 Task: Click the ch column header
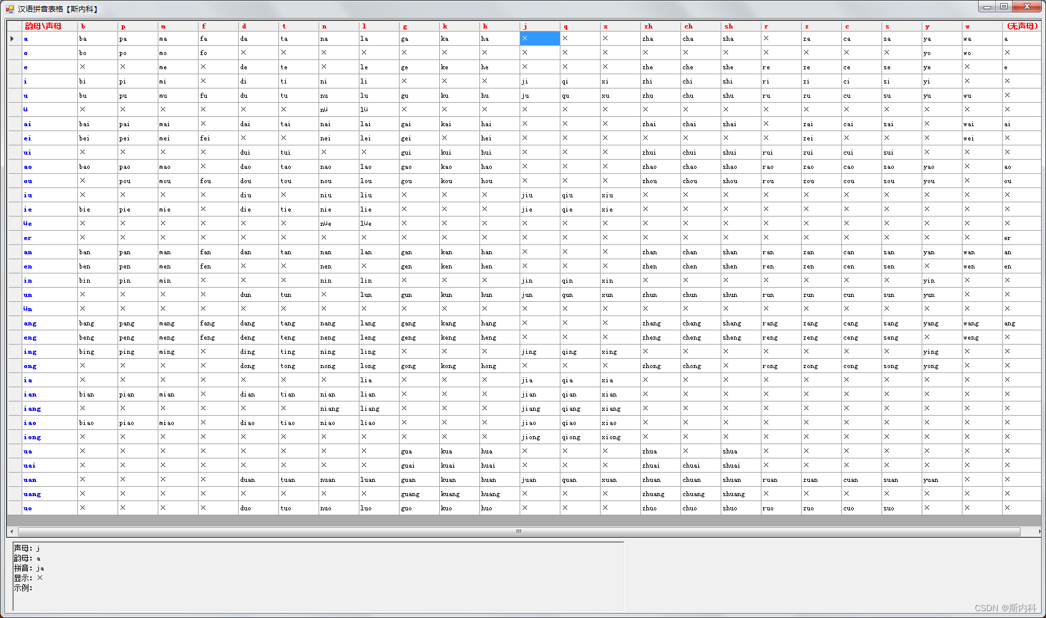click(701, 26)
